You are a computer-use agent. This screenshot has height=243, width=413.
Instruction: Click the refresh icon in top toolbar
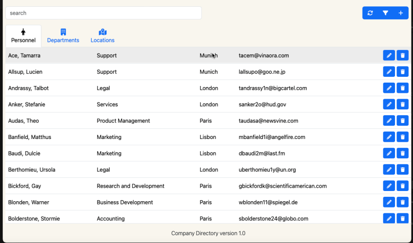pos(370,13)
